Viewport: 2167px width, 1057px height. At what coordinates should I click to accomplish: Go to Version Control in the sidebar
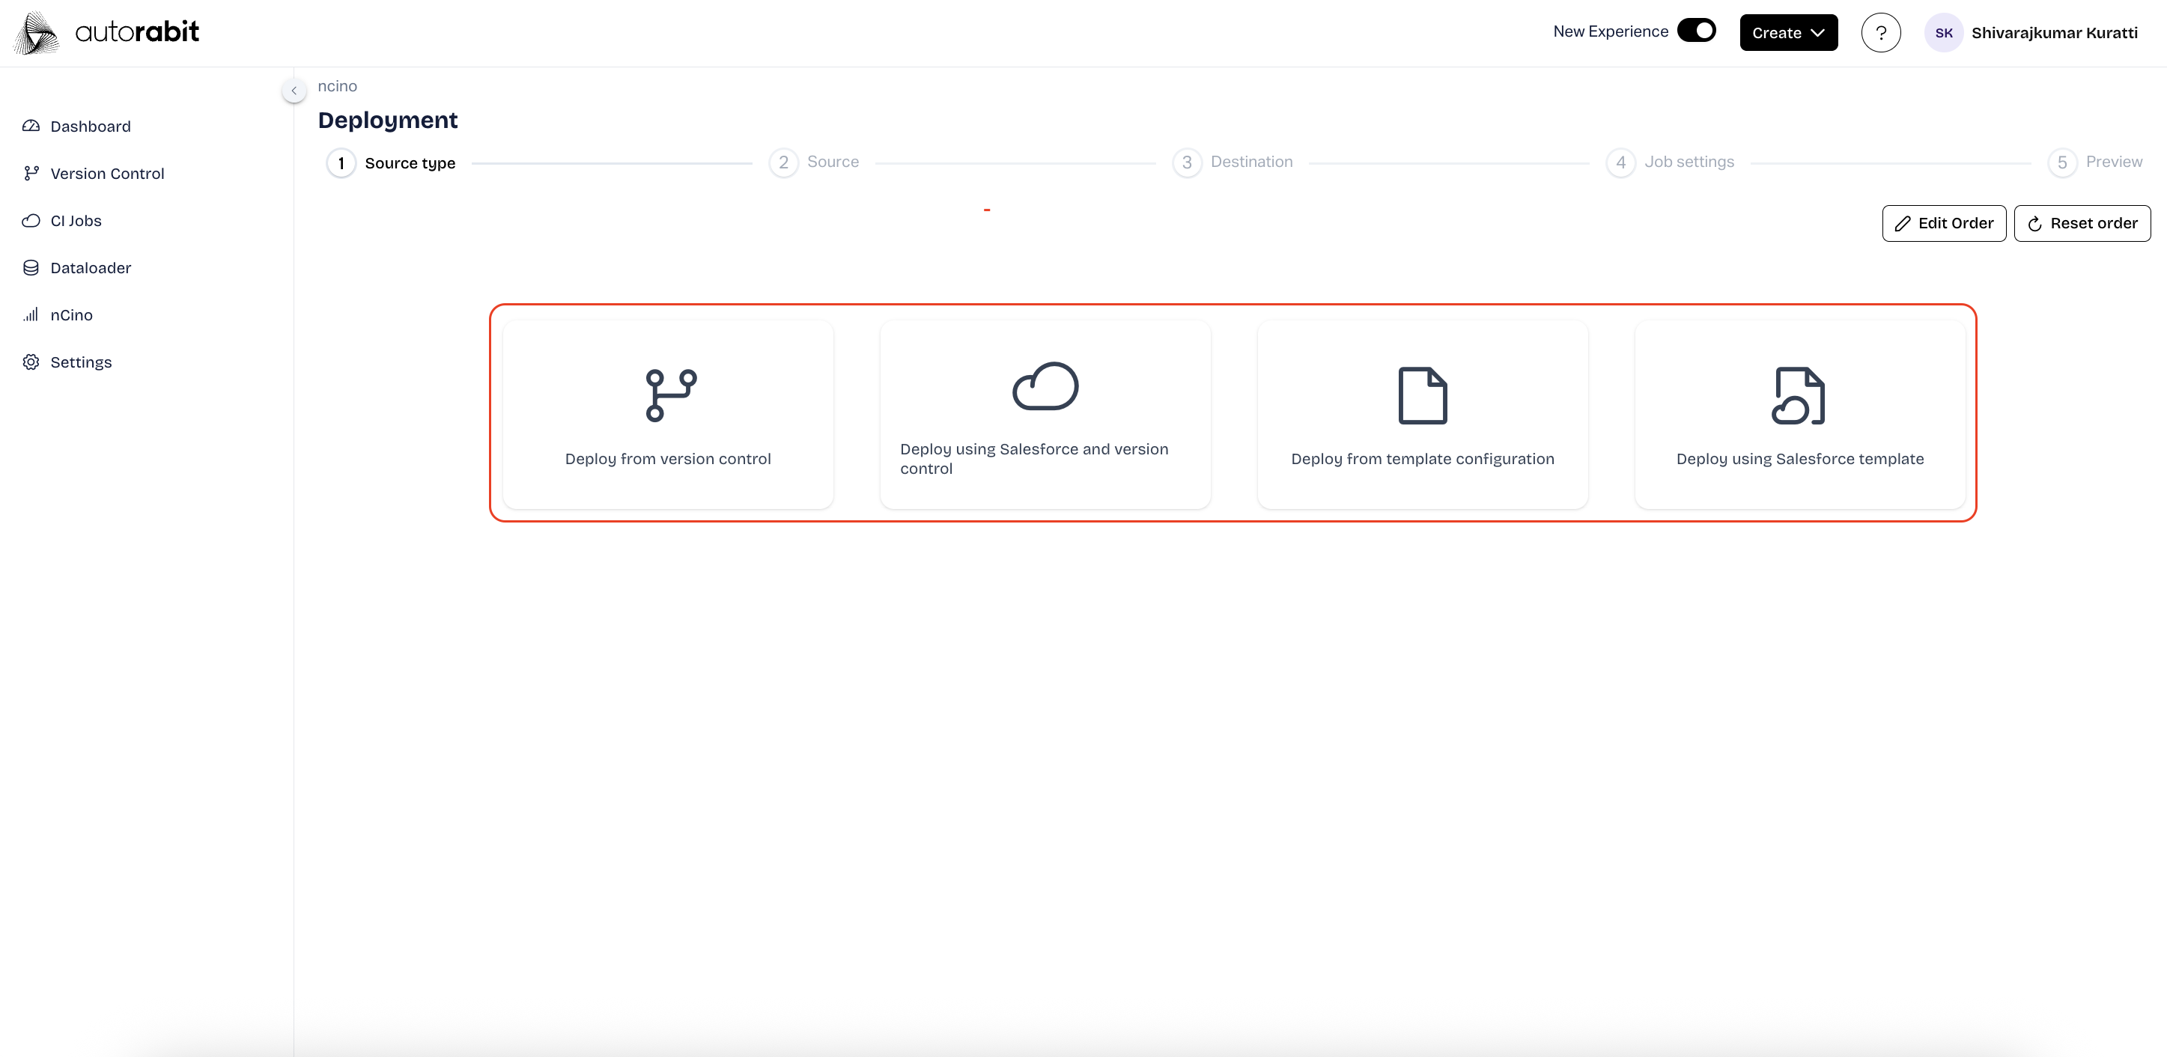tap(107, 173)
